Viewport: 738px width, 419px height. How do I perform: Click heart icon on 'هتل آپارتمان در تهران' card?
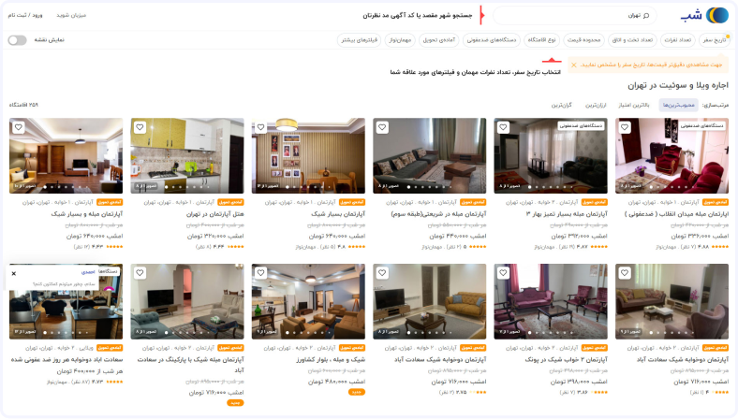point(140,127)
